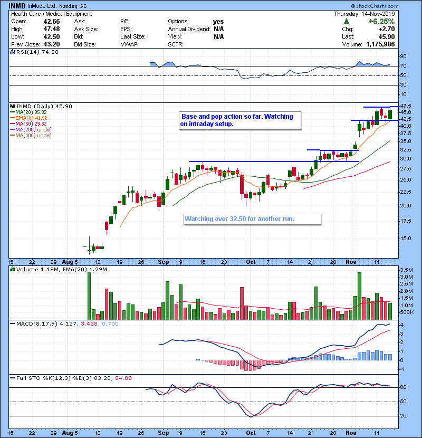Click the Annual Dividend N/A value
This screenshot has width=422, height=438.
[x=218, y=29]
